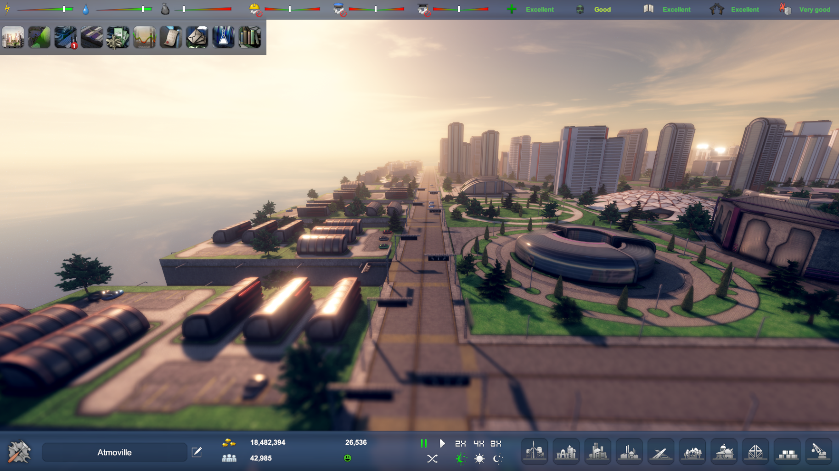Click the Excellent crime rating text

click(745, 10)
